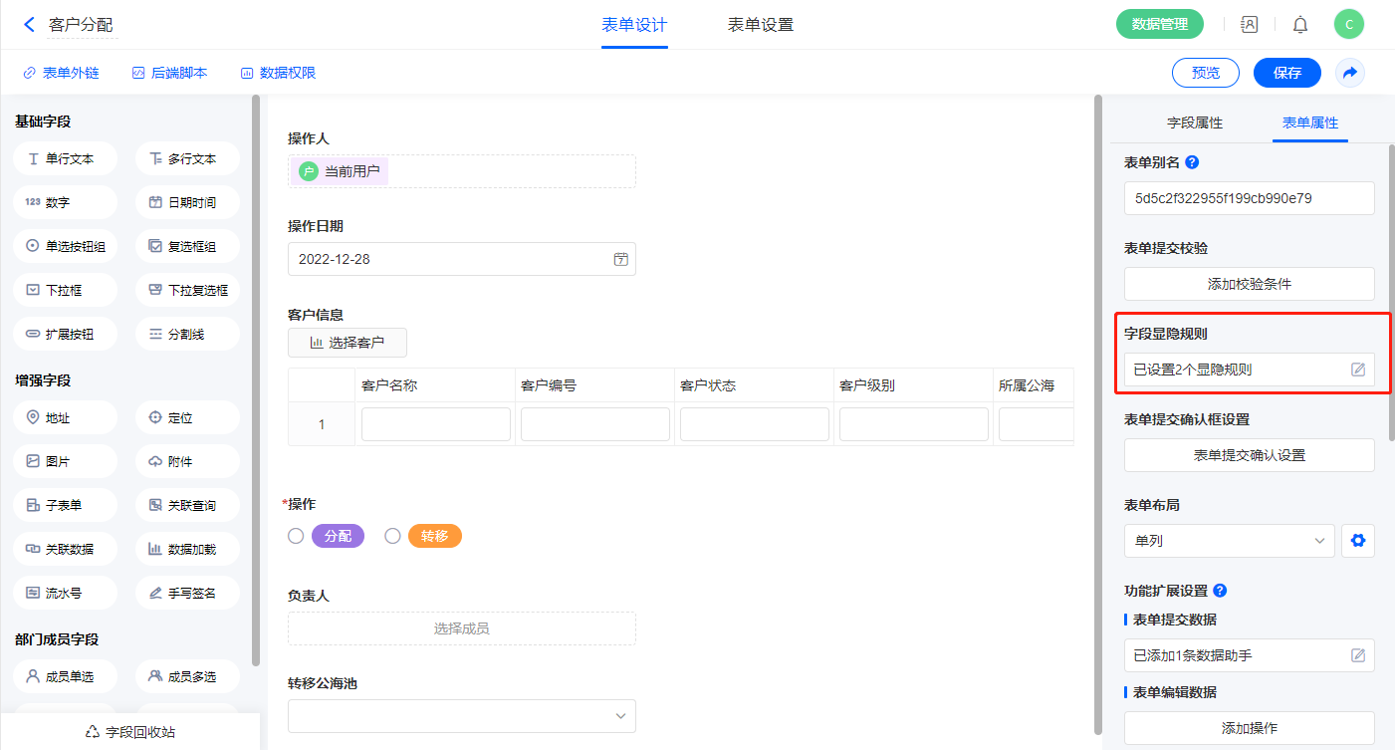Viewport: 1395px width, 750px height.
Task: Switch to the 表单设置 tab
Action: 760,25
